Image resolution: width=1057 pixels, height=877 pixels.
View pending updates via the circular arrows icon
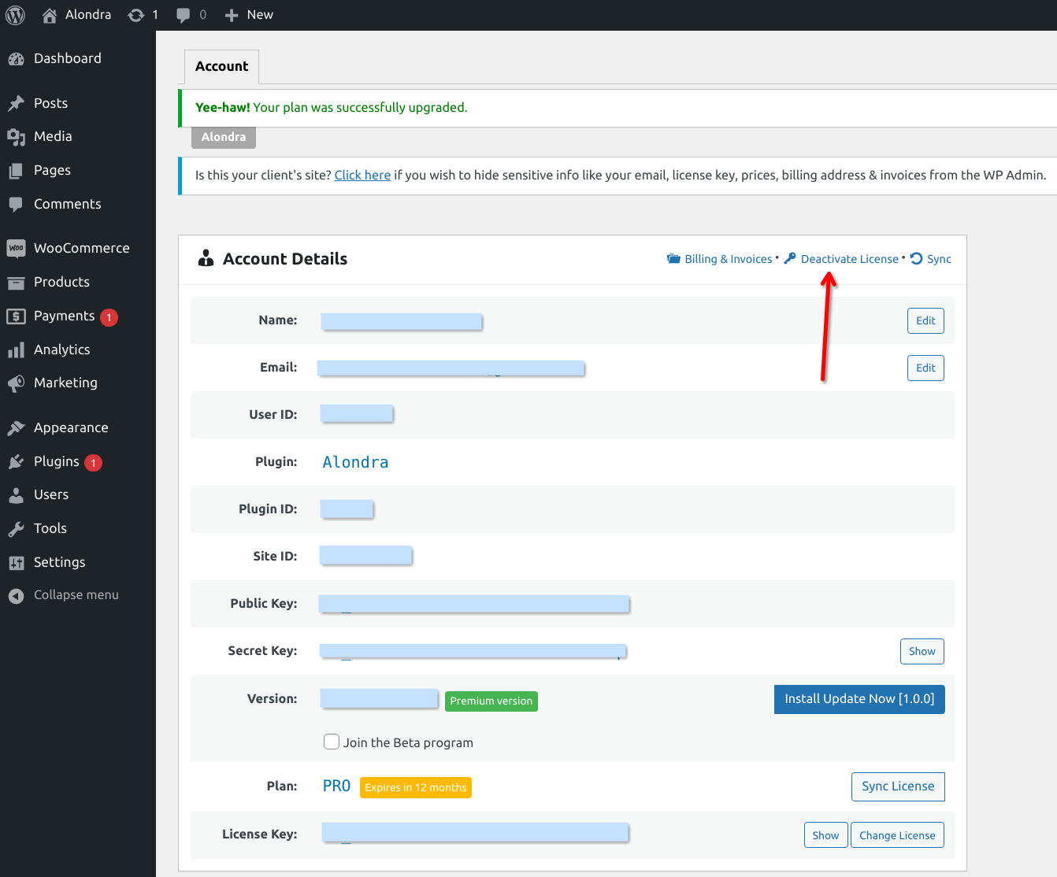tap(134, 14)
